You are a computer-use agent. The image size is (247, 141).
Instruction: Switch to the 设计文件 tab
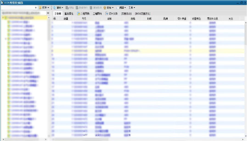111,14
